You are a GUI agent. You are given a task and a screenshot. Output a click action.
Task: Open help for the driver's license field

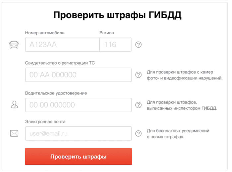click(x=139, y=105)
